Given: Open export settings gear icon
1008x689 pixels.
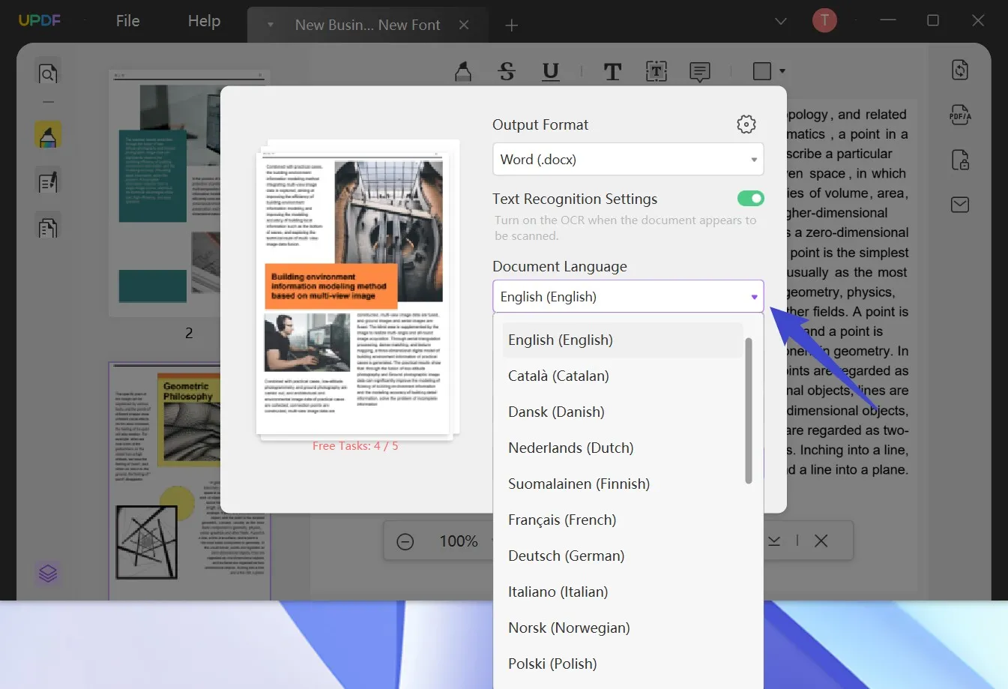Looking at the screenshot, I should (x=746, y=124).
